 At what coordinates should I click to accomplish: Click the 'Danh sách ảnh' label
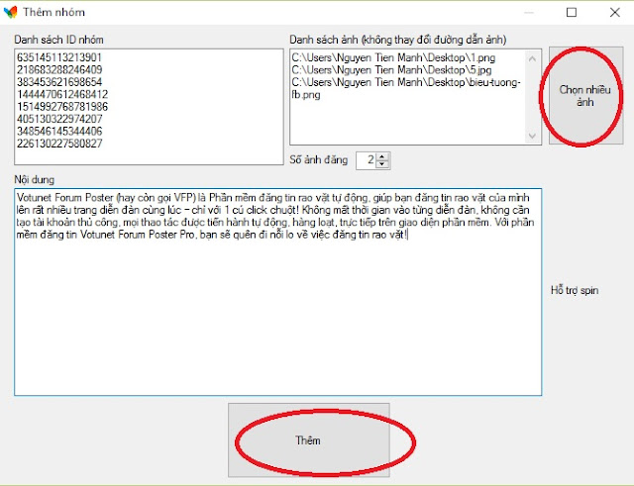pyautogui.click(x=398, y=40)
